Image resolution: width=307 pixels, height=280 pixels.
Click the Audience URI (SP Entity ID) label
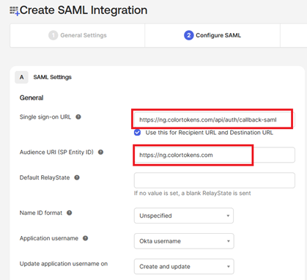click(x=56, y=152)
